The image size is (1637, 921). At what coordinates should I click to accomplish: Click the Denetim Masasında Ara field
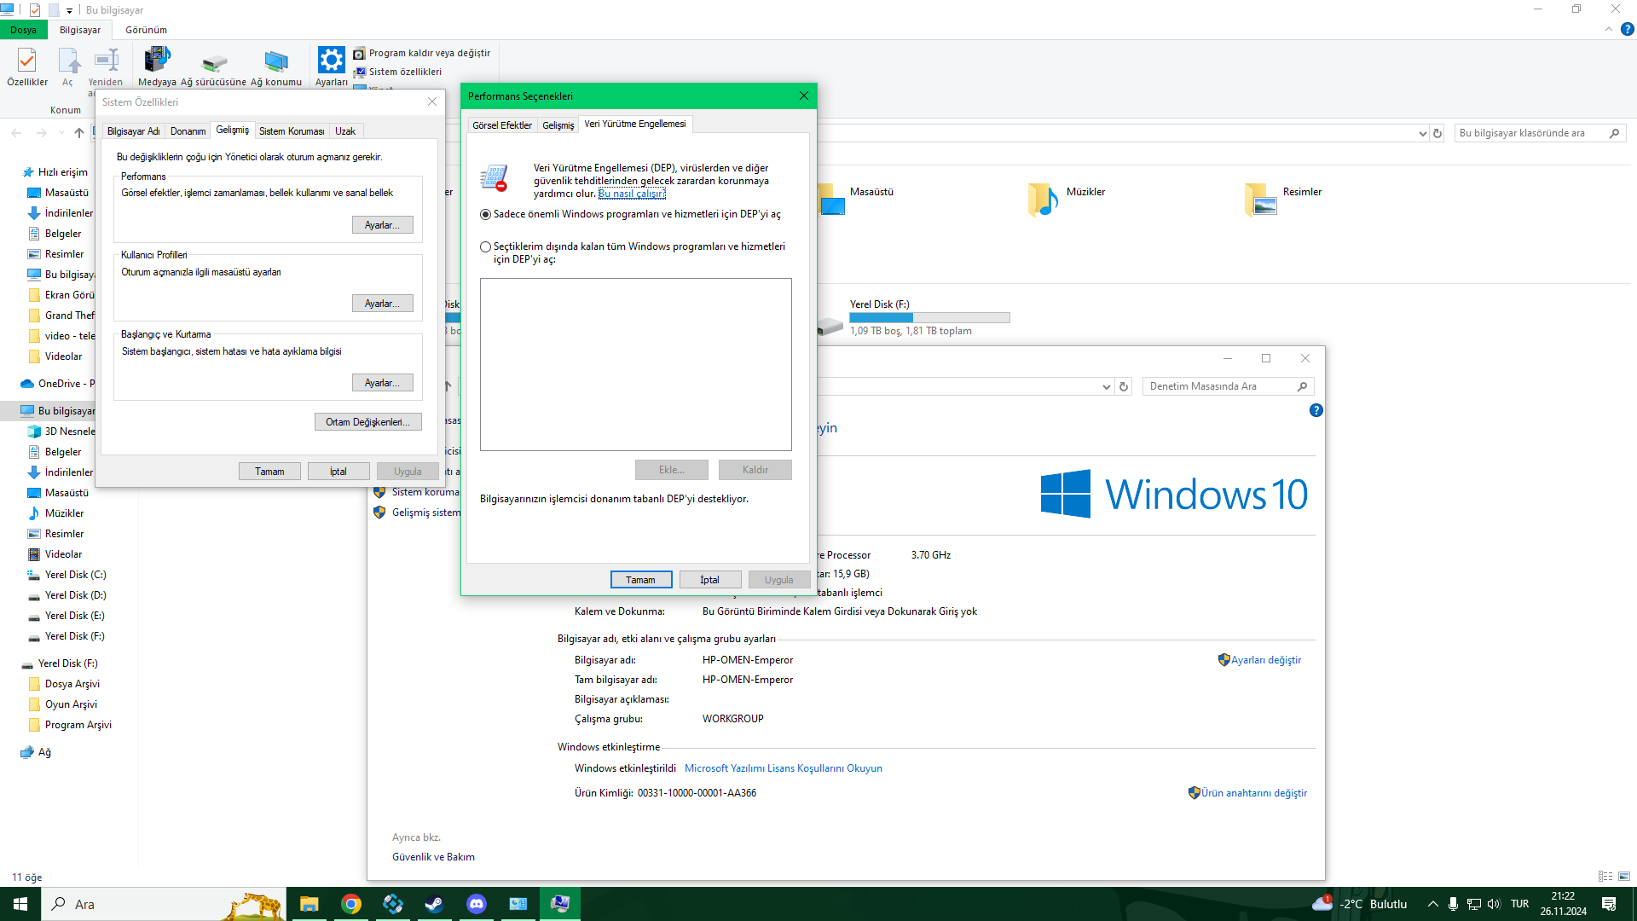pyautogui.click(x=1219, y=386)
